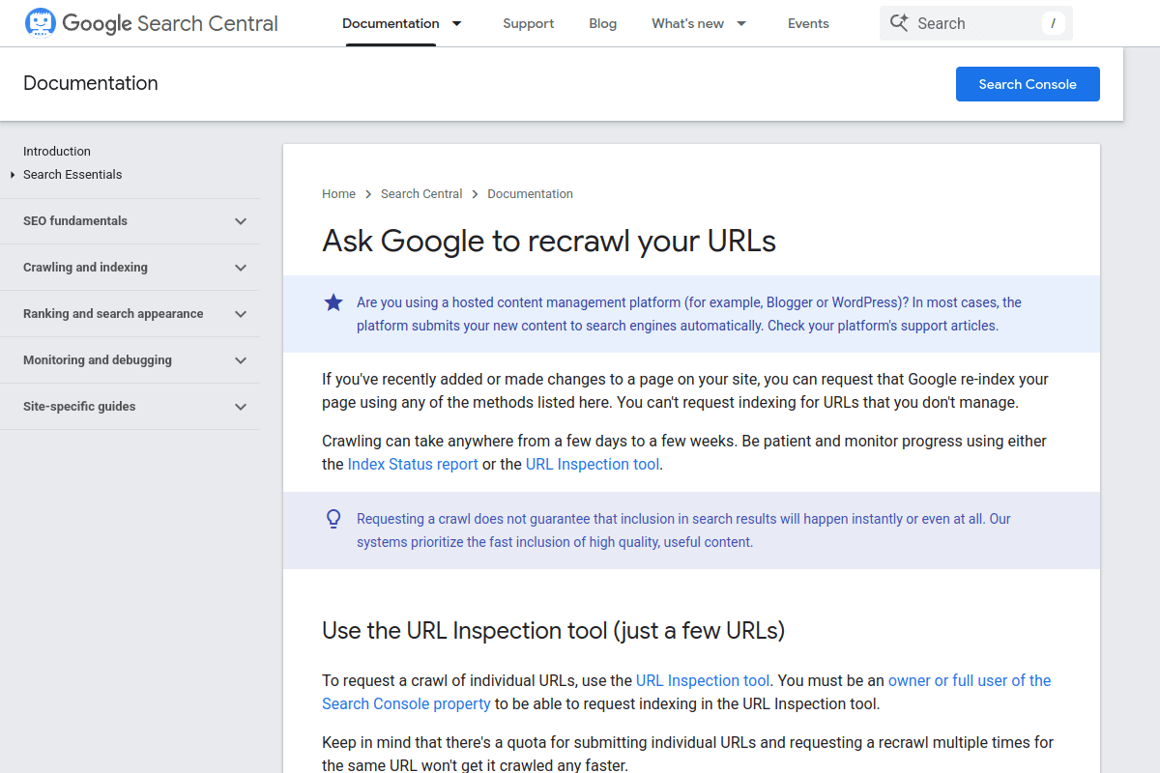This screenshot has width=1160, height=773.
Task: Expand the Site-specific guides section
Action: click(x=241, y=407)
